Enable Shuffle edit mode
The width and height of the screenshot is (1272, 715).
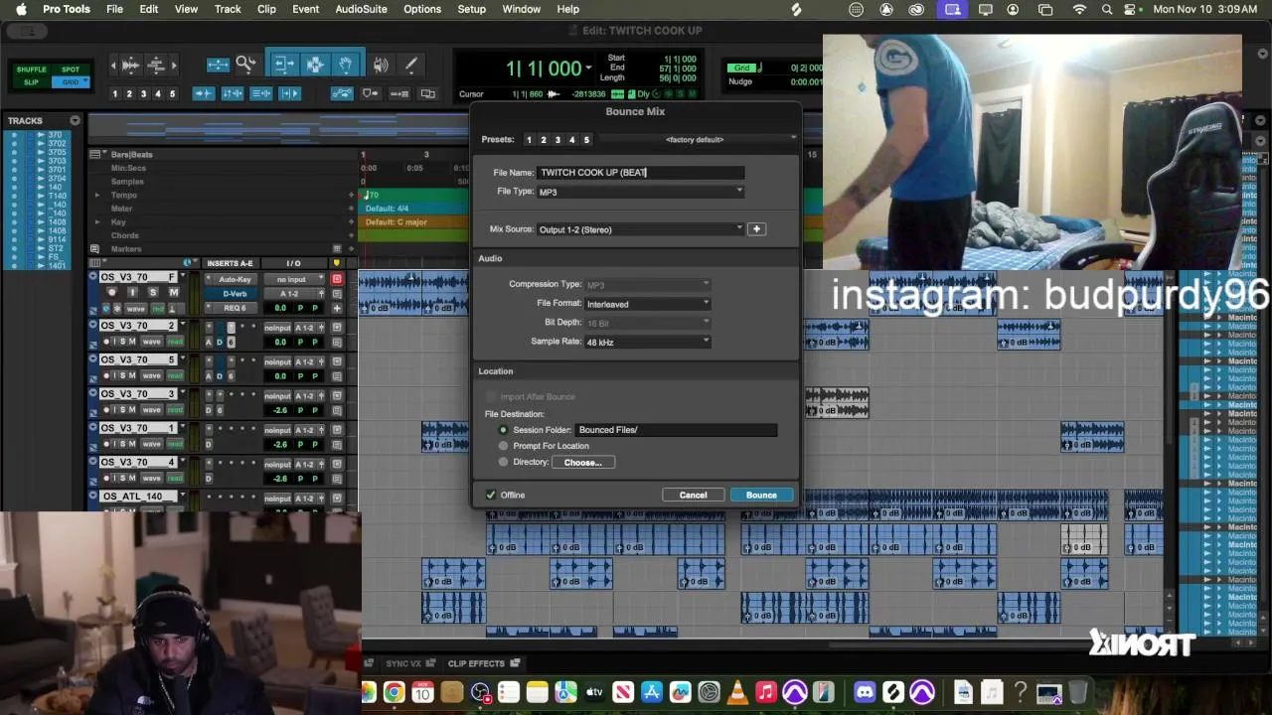(x=32, y=70)
